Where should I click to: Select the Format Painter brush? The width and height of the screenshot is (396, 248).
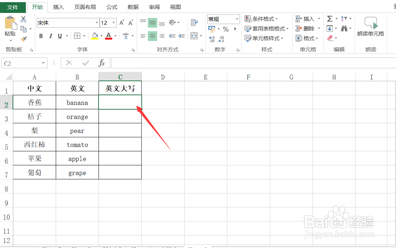tap(24, 39)
